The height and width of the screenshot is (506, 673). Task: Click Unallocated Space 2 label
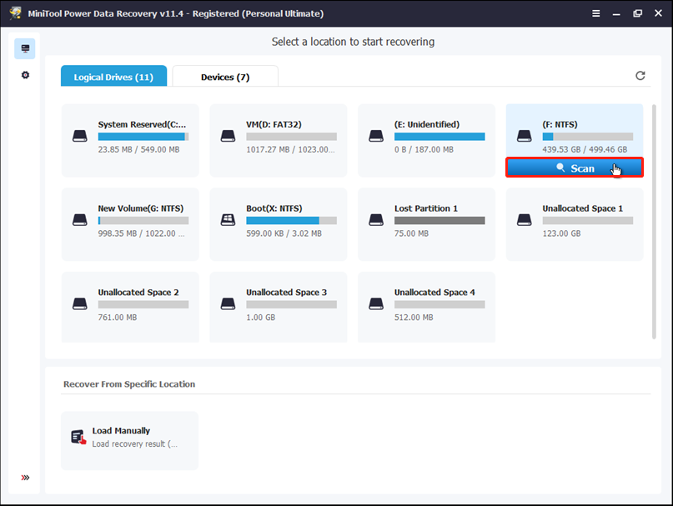point(138,293)
